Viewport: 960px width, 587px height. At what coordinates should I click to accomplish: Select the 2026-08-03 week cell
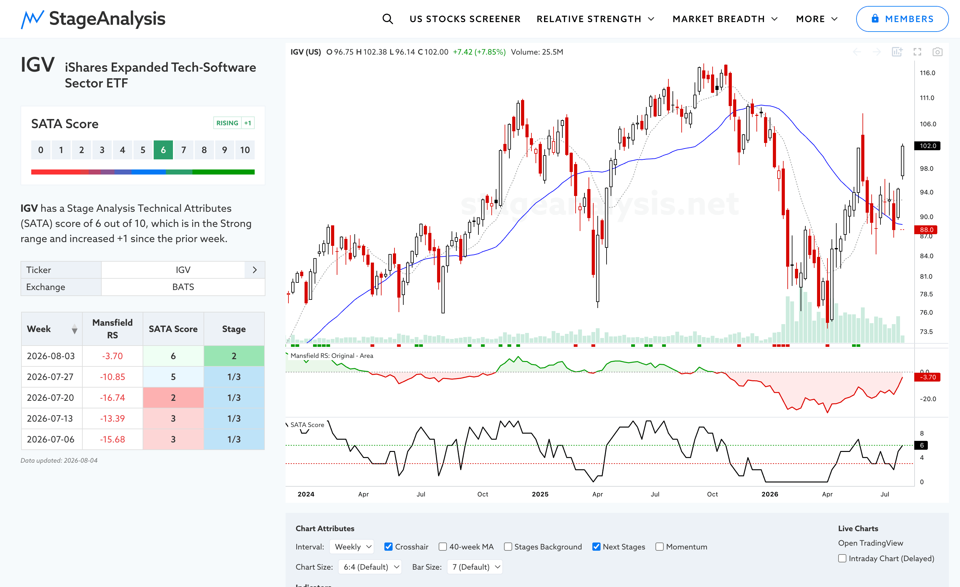click(x=51, y=356)
